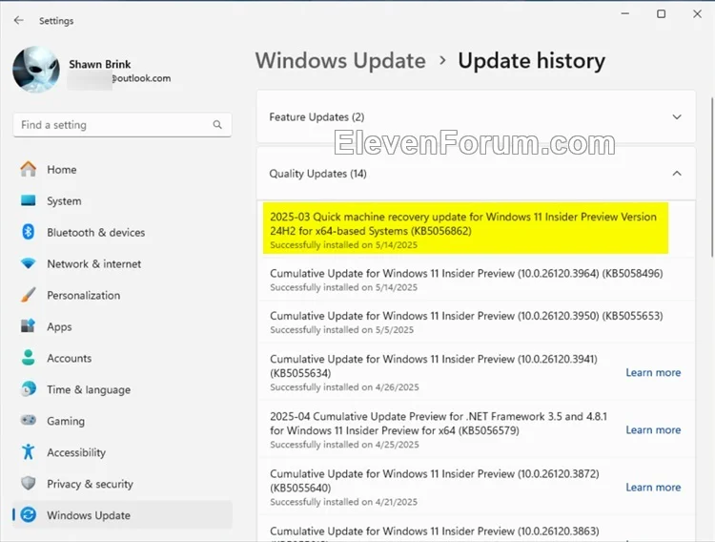Select Personalization in the sidebar
Image resolution: width=715 pixels, height=542 pixels.
[x=122, y=295]
